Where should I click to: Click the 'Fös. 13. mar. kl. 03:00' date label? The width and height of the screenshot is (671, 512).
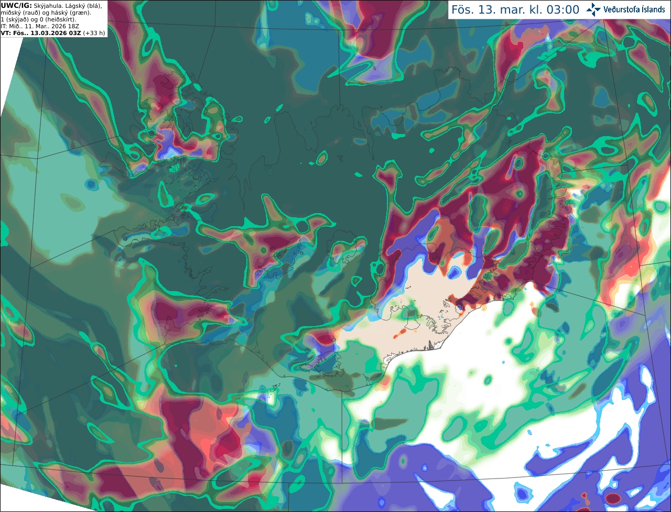515,10
